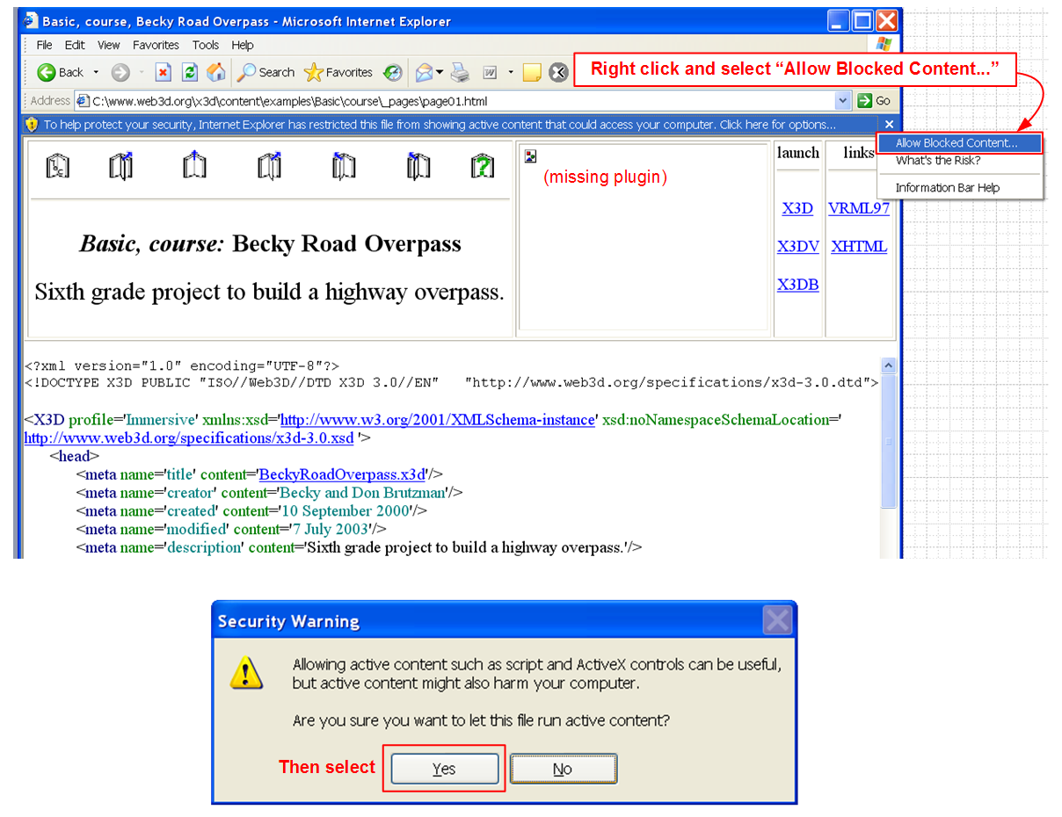Viewport: 1062px width, 817px height.
Task: Open the Tools menu
Action: 206,45
